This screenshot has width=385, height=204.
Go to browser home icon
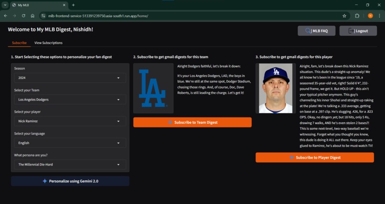(x=32, y=16)
